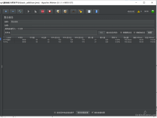157x118 pixels.
Task: Click the 发送 KB/sec column header
Action: click(149, 38)
